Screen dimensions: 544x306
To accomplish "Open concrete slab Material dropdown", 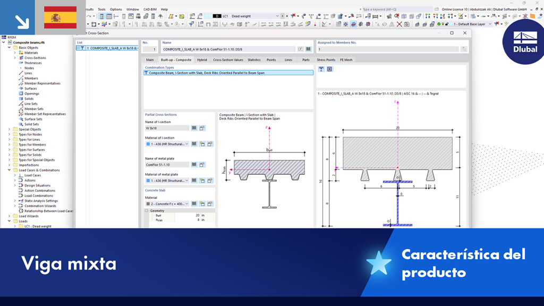I will click(186, 204).
